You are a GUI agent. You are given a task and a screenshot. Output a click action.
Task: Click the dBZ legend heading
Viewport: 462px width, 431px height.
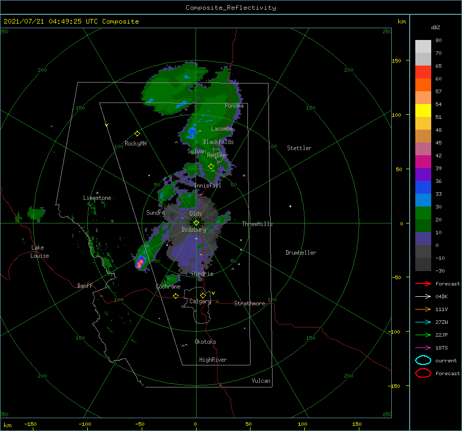click(x=435, y=27)
